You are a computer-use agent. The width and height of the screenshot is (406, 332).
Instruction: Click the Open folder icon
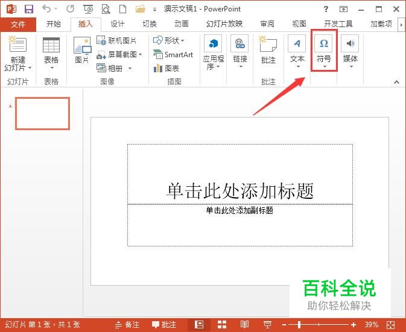tap(141, 9)
